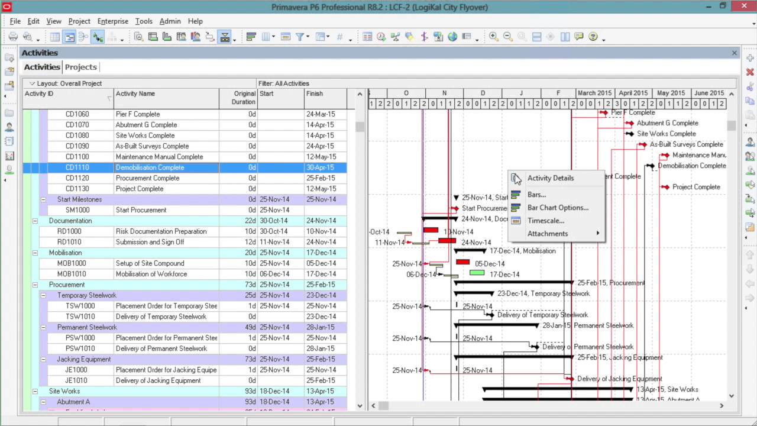757x426 pixels.
Task: Click the speech bubble toolbar icon
Action: point(579,37)
